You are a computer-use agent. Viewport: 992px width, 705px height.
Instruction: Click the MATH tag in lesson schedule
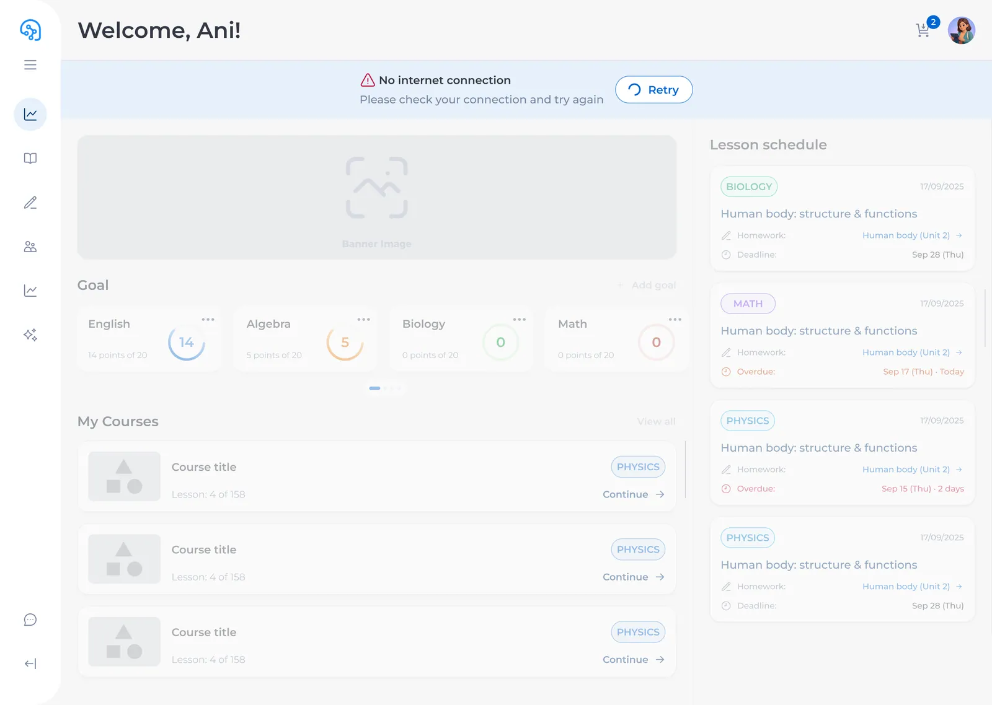pos(748,304)
